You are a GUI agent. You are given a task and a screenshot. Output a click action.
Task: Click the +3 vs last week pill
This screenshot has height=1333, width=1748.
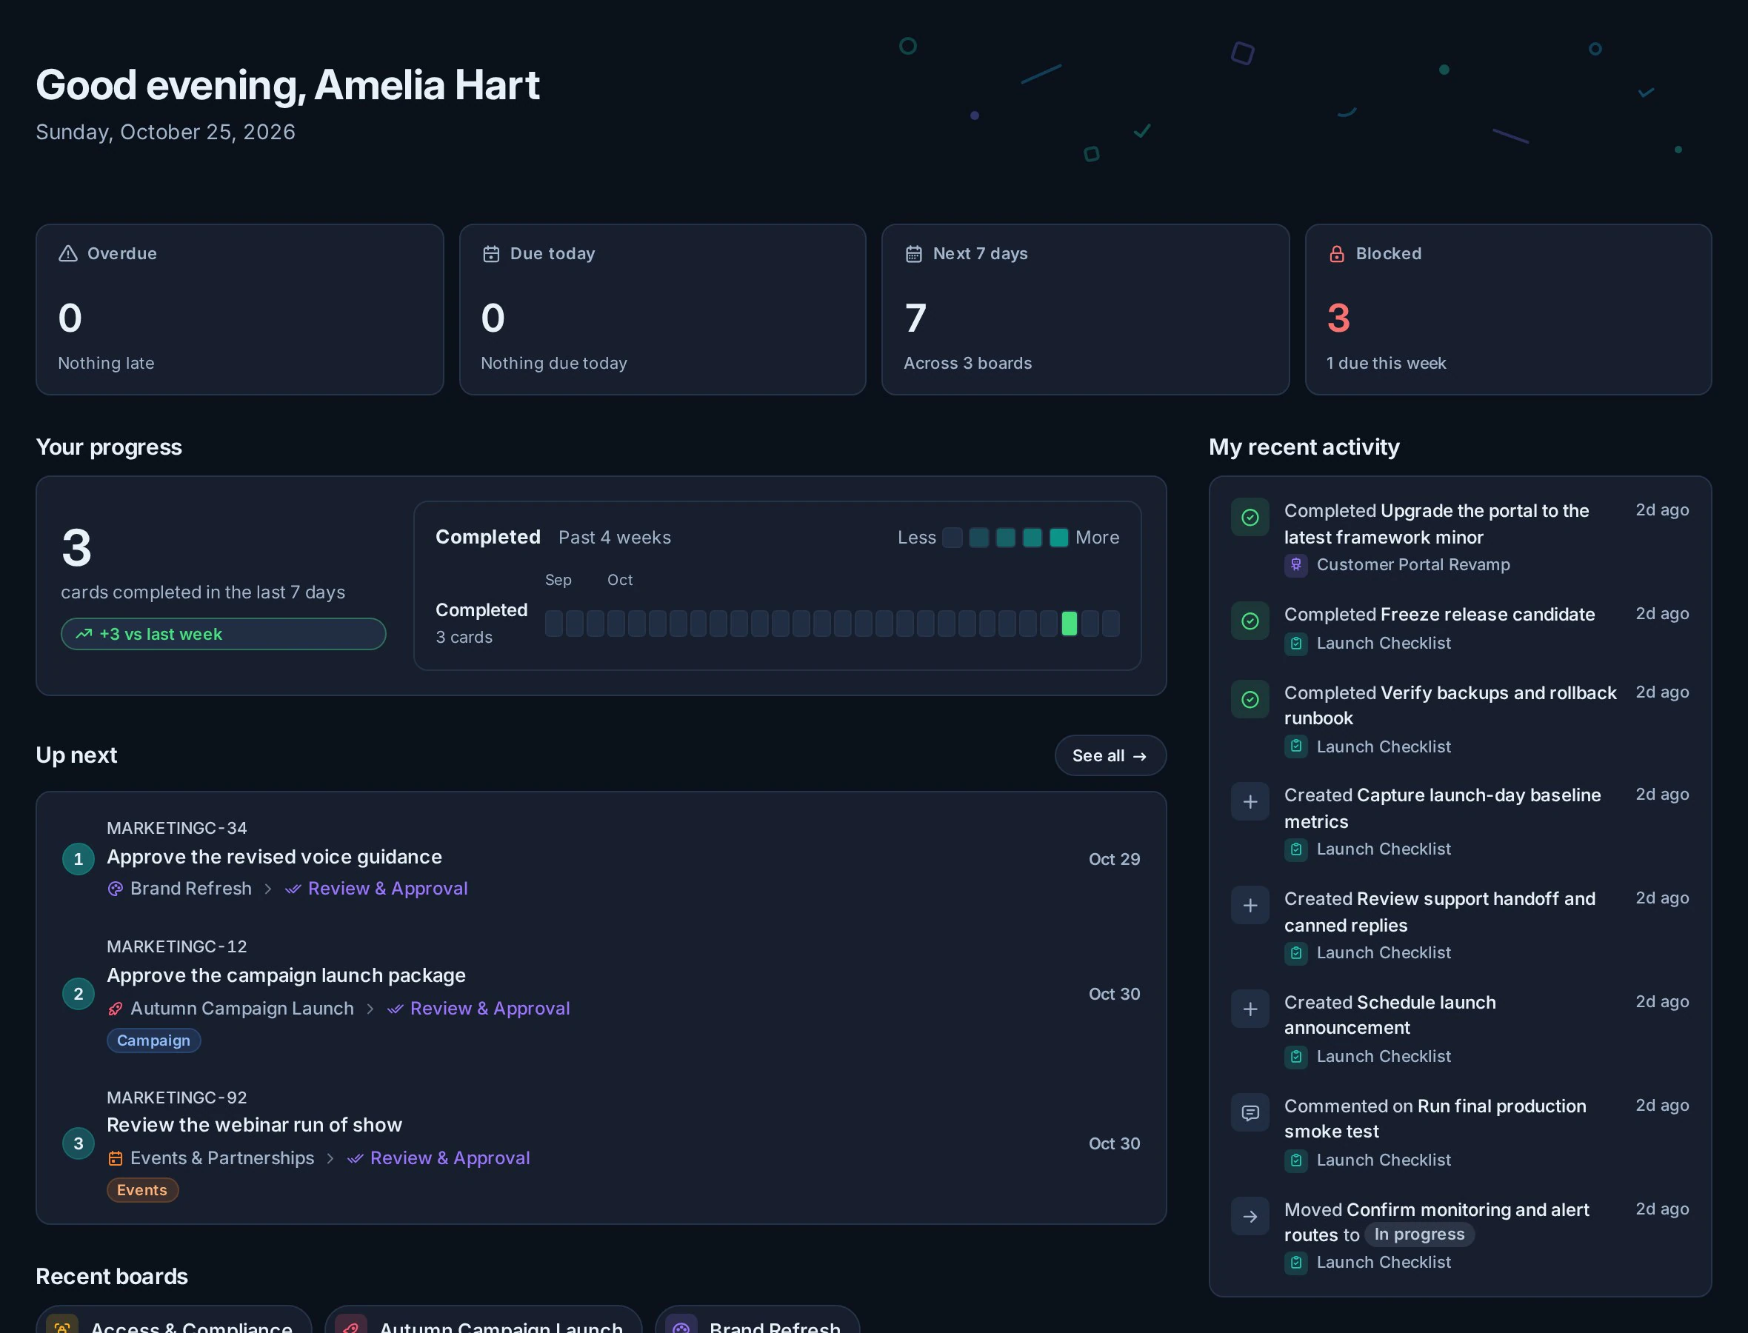(224, 634)
